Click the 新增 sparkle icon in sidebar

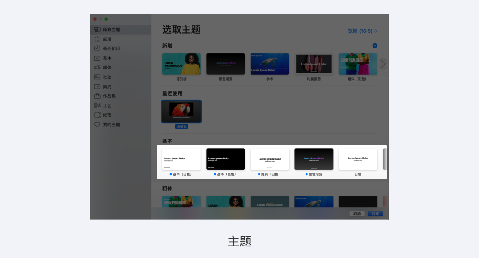(x=97, y=39)
